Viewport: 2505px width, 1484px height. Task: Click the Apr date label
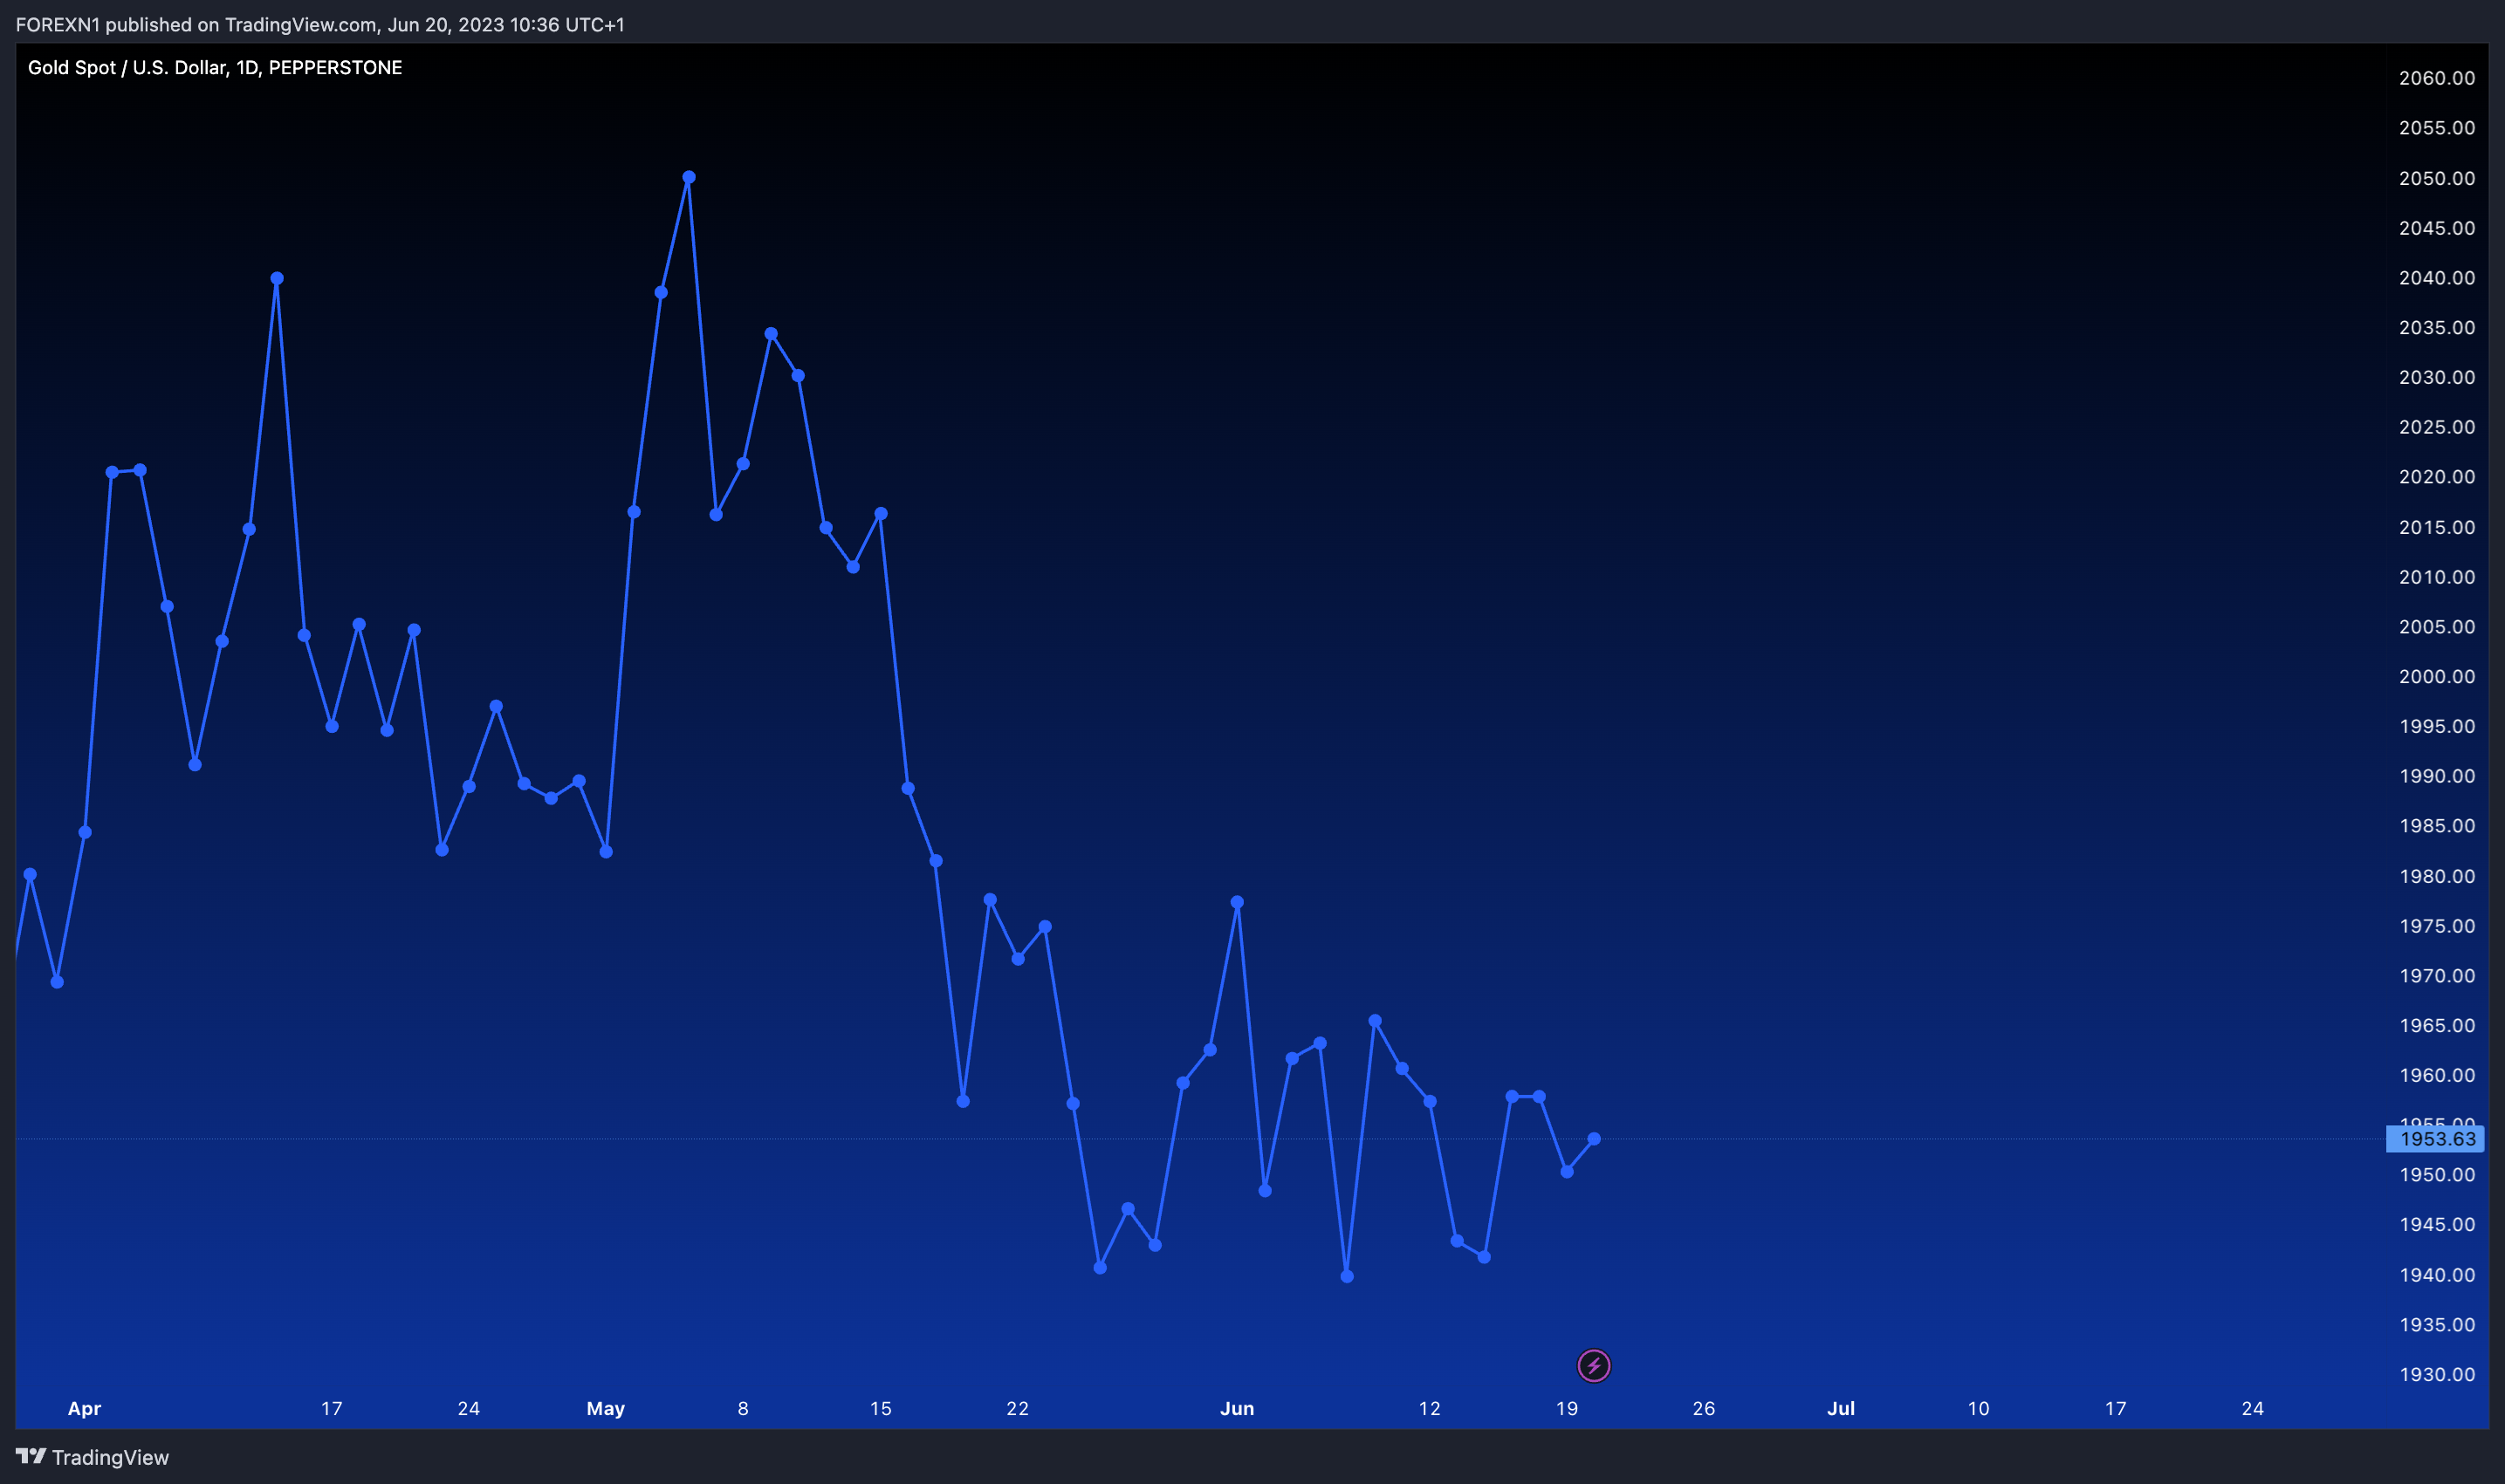point(84,1408)
